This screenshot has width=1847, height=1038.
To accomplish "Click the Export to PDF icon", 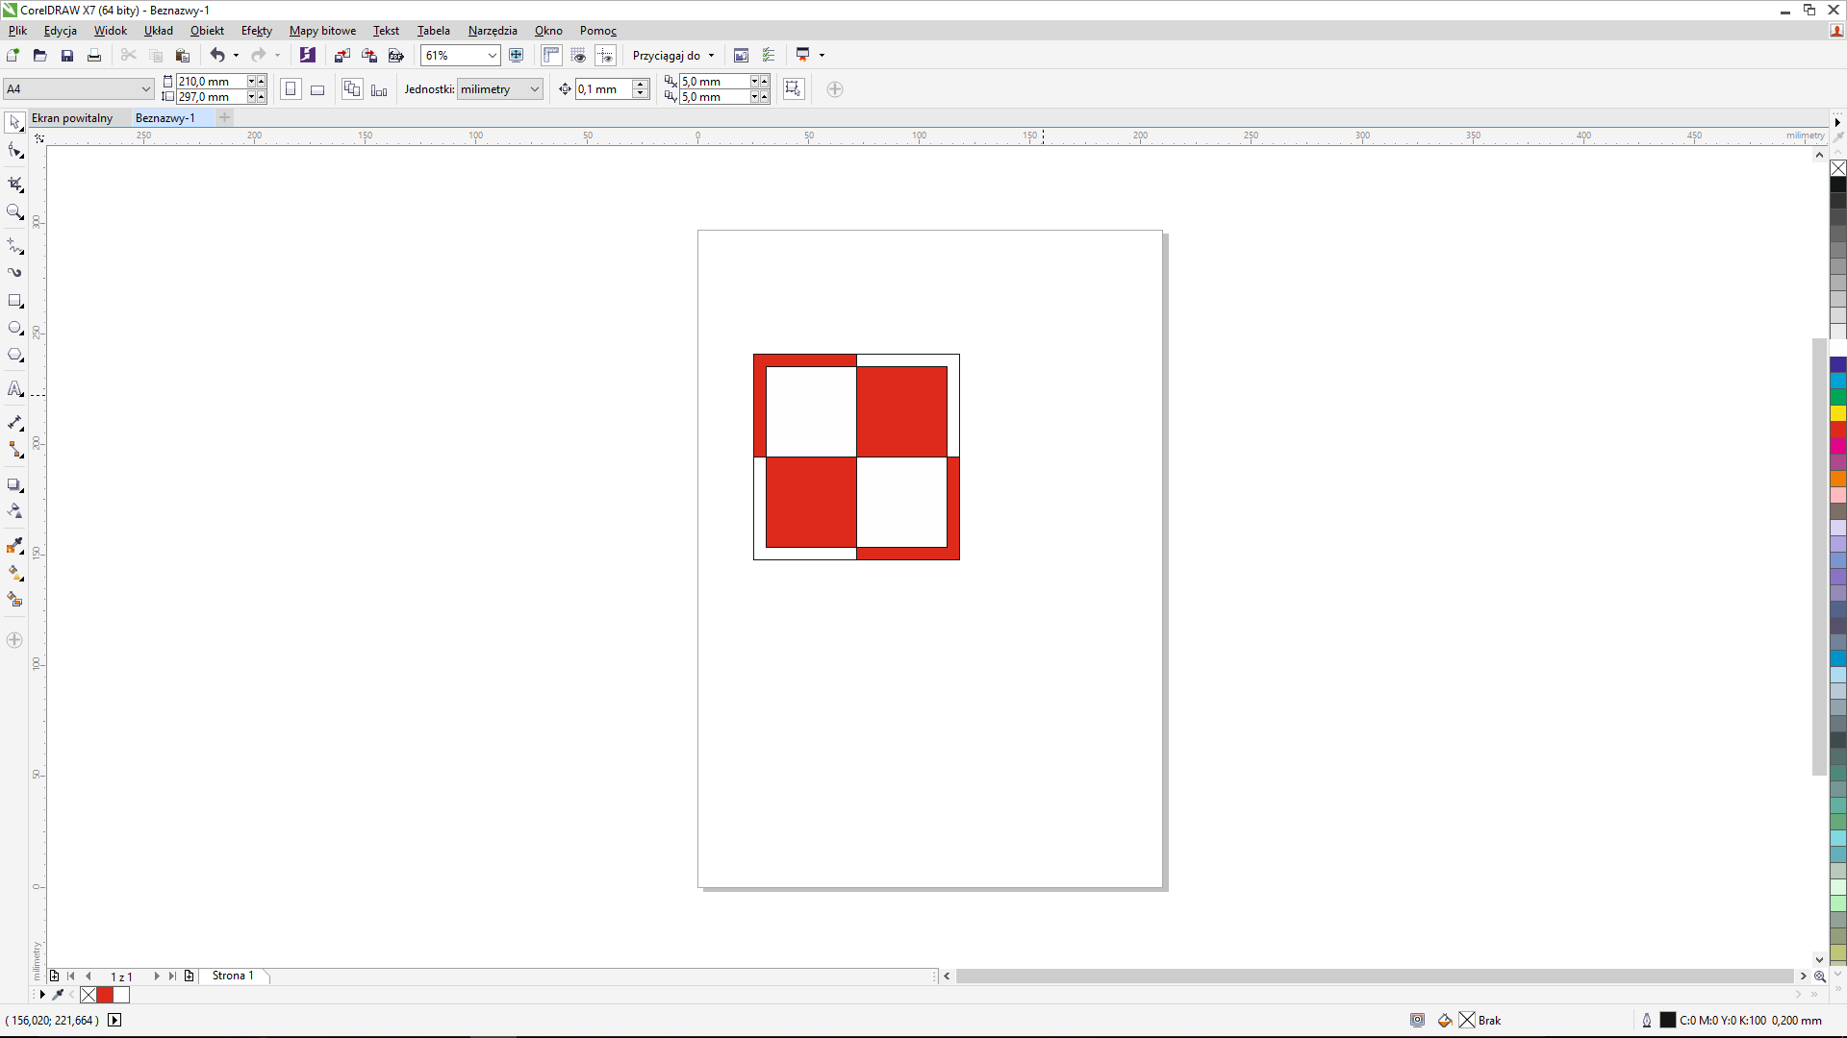I will [395, 56].
